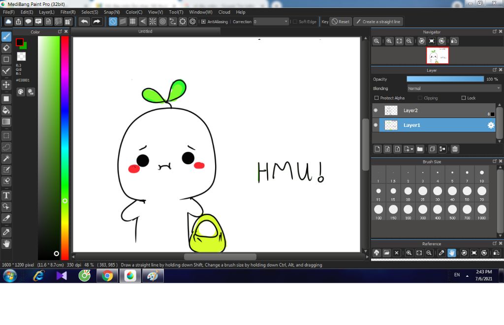This screenshot has height=325, width=504.
Task: Select the Eyedropper in the left toolbox
Action: [6, 232]
